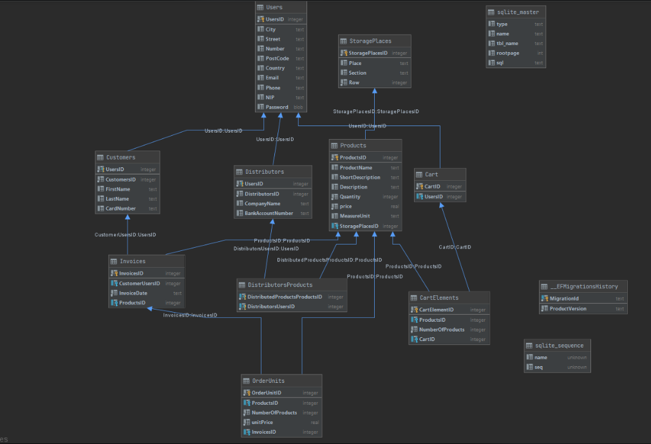This screenshot has height=444, width=651.
Task: Select the tbl_name column in sqlite_master
Action: [x=516, y=44]
